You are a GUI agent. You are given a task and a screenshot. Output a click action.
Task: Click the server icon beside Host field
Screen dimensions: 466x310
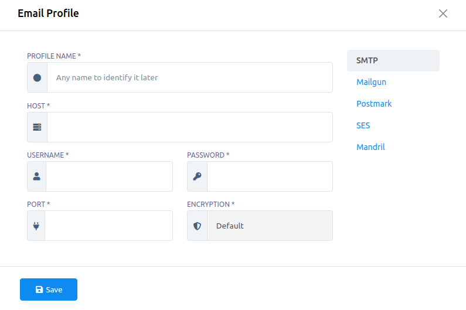[x=37, y=127]
